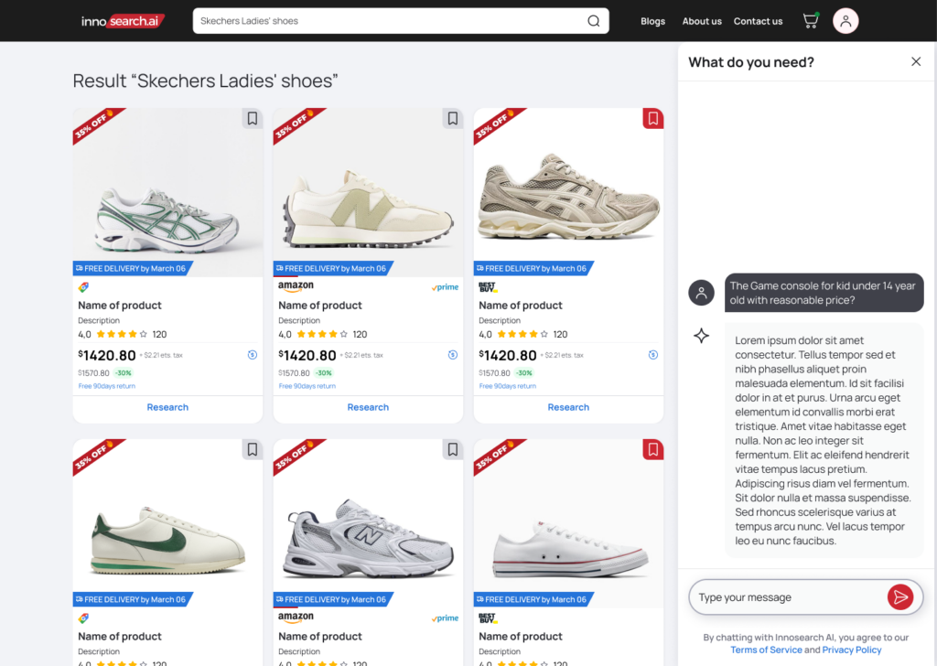
Task: Toggle bookmark on green ASICS shoe card
Action: 253,118
